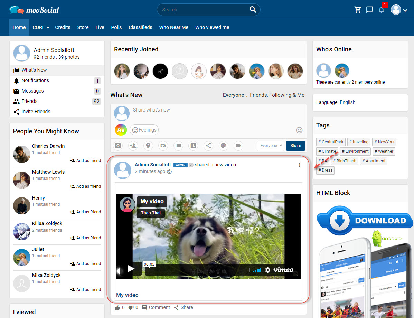This screenshot has width=414, height=318.
Task: Click the list icon in composer toolbar
Action: pyautogui.click(x=178, y=145)
